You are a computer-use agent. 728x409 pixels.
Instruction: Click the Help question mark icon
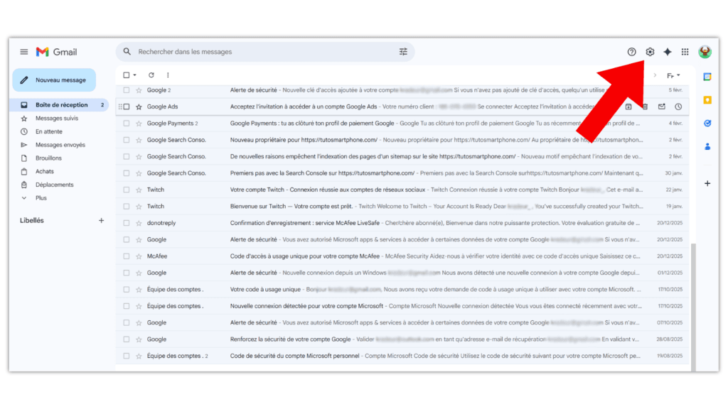pyautogui.click(x=631, y=52)
